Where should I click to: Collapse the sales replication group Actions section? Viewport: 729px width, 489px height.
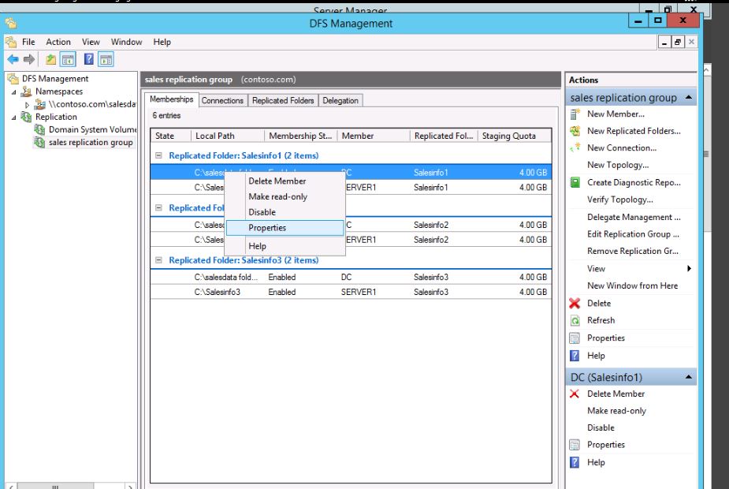[x=689, y=98]
